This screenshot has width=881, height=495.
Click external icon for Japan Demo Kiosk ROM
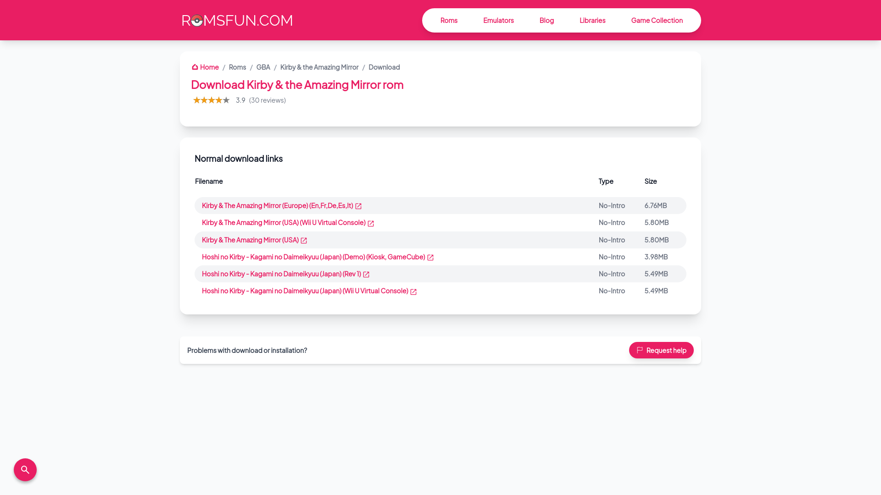click(430, 258)
